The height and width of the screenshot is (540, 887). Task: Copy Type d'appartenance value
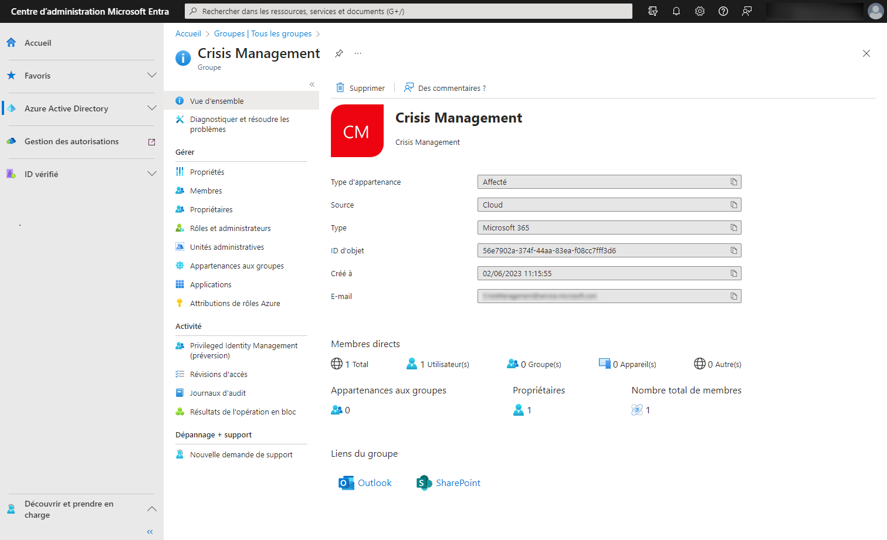(734, 182)
